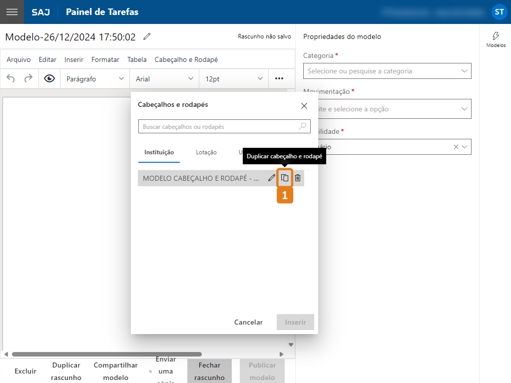This screenshot has width=511, height=383.
Task: Click the Buscar cabeçalhos ou rodapés search field
Action: click(220, 127)
